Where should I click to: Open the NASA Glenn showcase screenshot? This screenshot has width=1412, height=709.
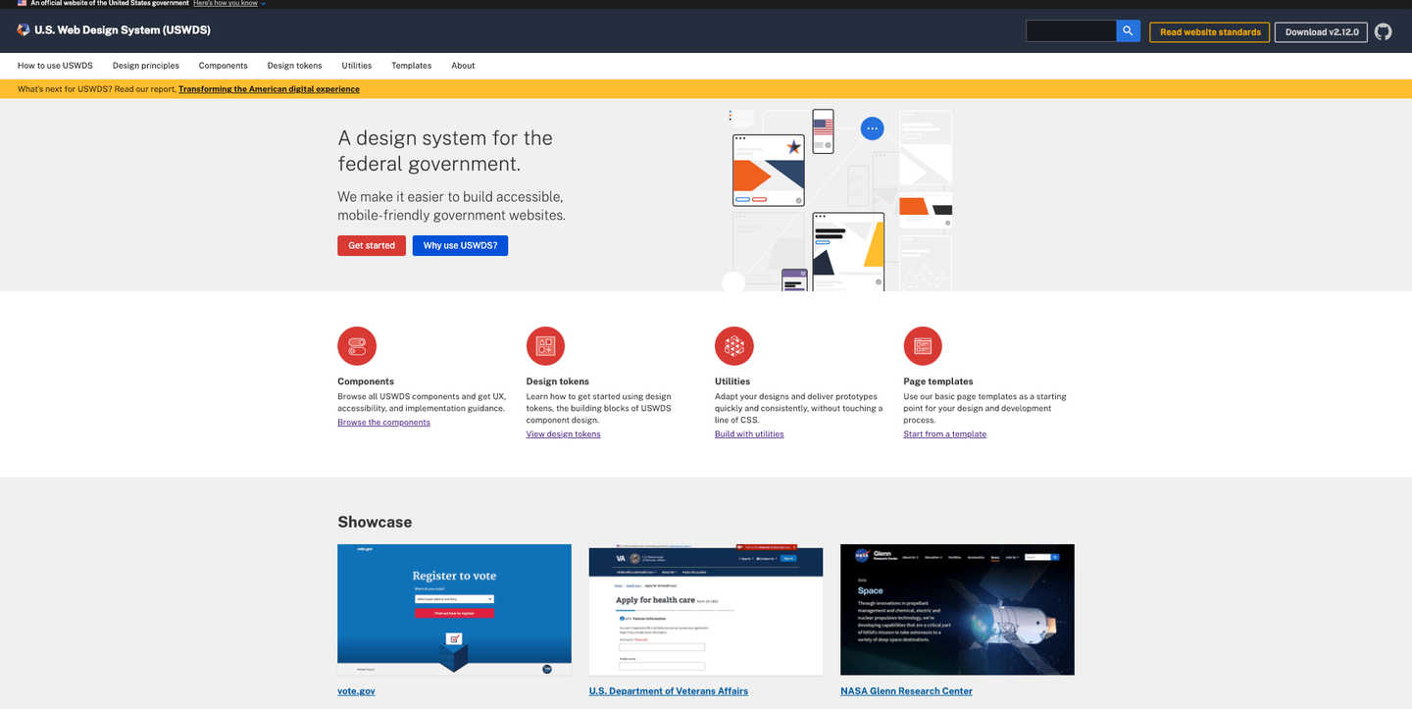click(x=957, y=610)
